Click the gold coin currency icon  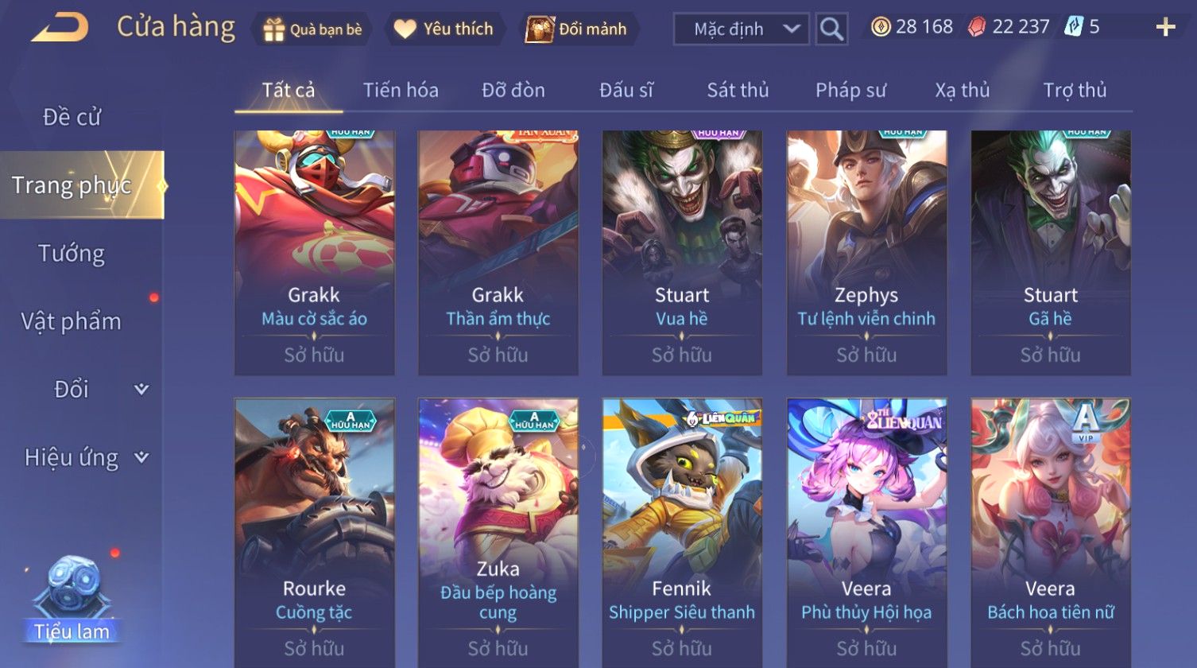tap(881, 27)
